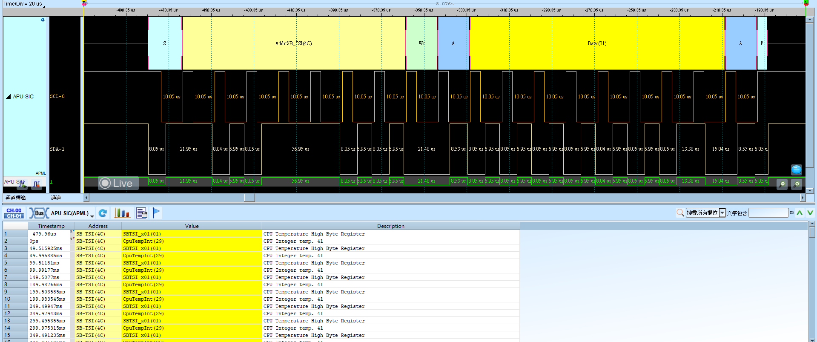817x342 pixels.
Task: Click the blue flag marker icon
Action: click(157, 213)
